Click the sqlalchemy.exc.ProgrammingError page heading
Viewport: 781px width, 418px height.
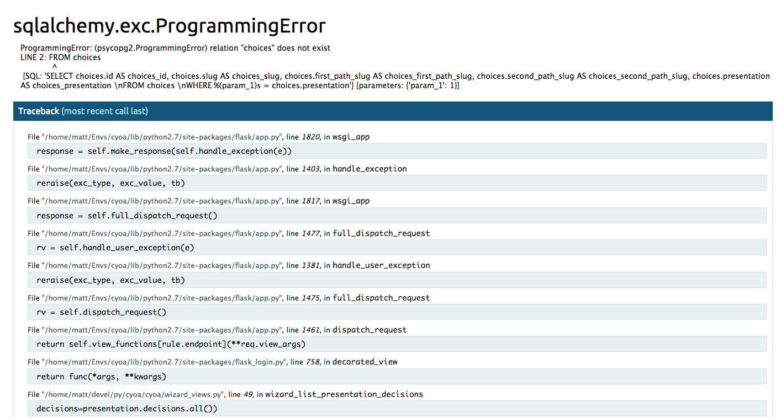(170, 25)
